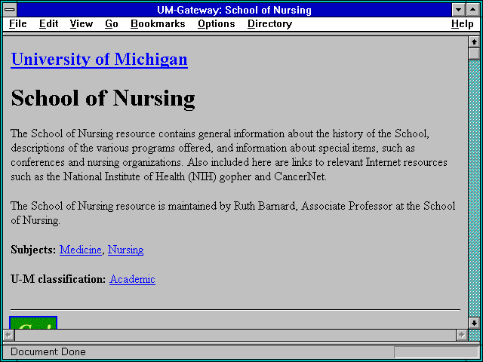Open the View menu
This screenshot has height=362, width=483.
81,24
